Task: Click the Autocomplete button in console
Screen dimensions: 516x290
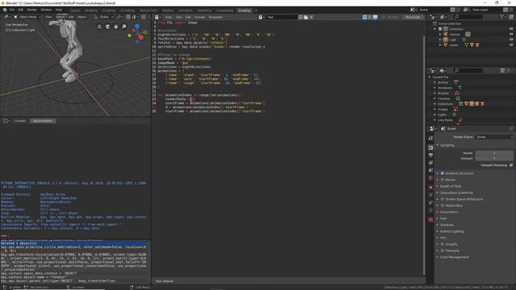Action: [43, 121]
